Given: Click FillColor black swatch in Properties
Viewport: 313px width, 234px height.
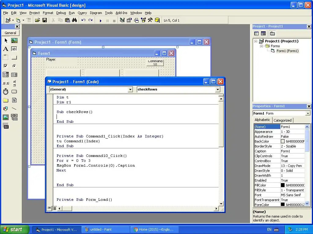Looking at the screenshot, I should click(283, 185).
